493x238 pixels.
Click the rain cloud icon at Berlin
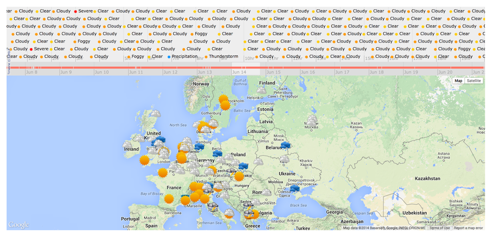click(x=217, y=154)
